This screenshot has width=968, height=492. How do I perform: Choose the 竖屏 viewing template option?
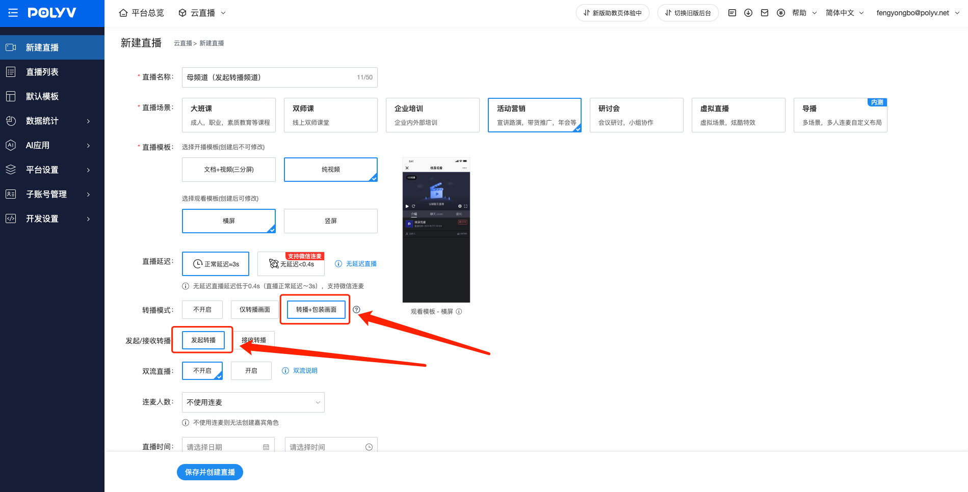(x=331, y=221)
